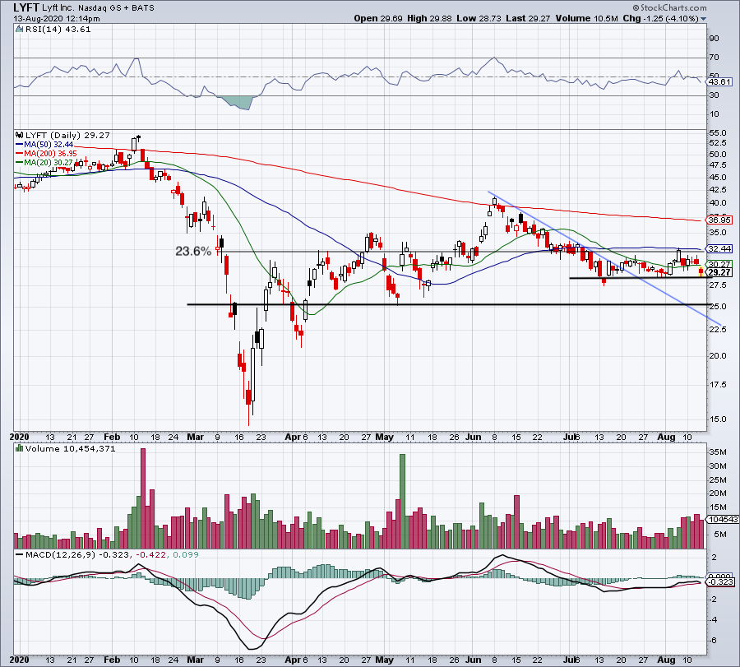Click the 13-Aug-2020 12:14pm timestamp
The image size is (740, 667).
point(57,19)
